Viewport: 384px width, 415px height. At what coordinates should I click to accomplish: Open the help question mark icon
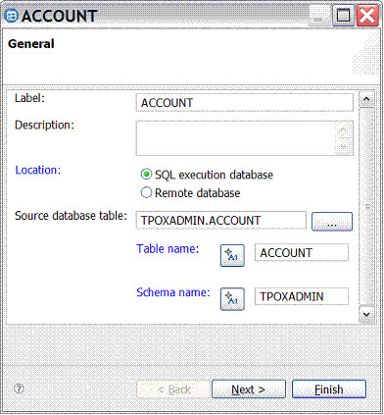(20, 389)
